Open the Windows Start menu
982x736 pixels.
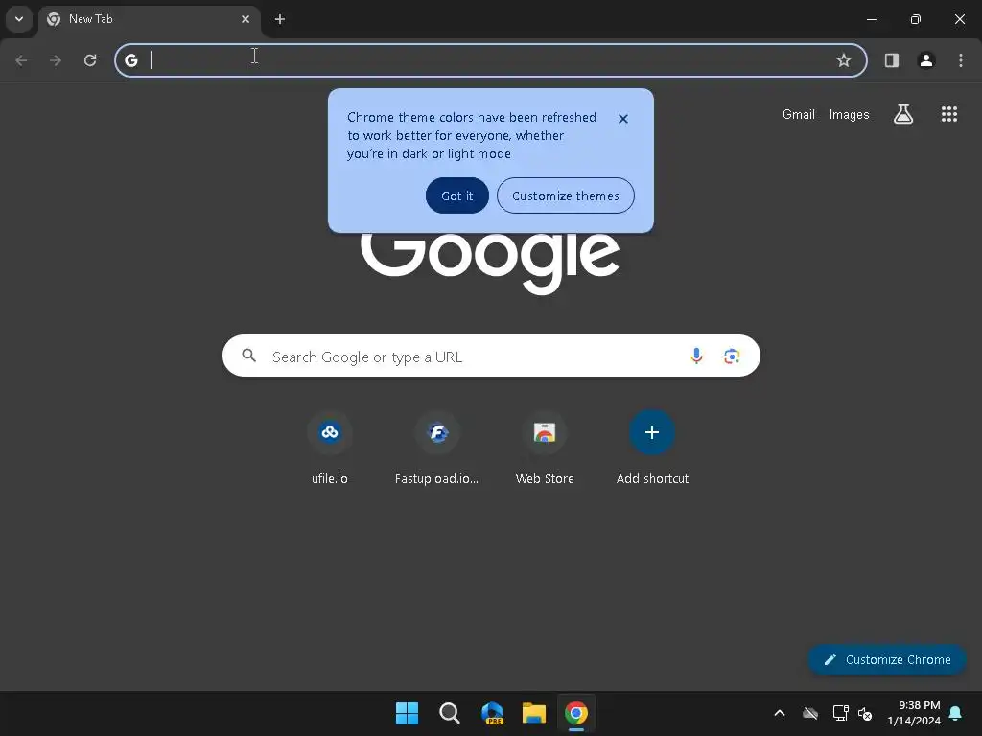point(407,713)
